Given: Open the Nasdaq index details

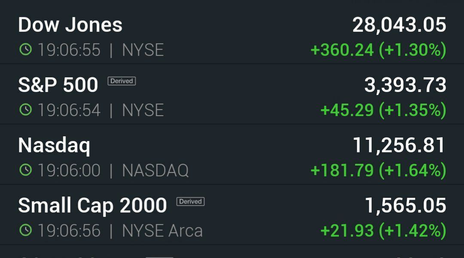Looking at the screenshot, I should coord(232,154).
